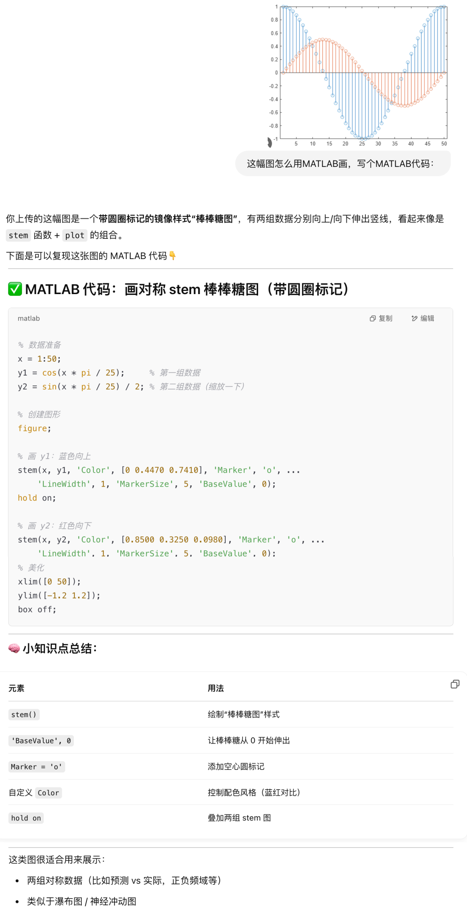Click the matlab language label on code block

(29, 318)
